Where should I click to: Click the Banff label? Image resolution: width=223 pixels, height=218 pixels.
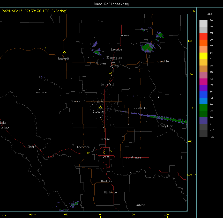click(x=32, y=147)
